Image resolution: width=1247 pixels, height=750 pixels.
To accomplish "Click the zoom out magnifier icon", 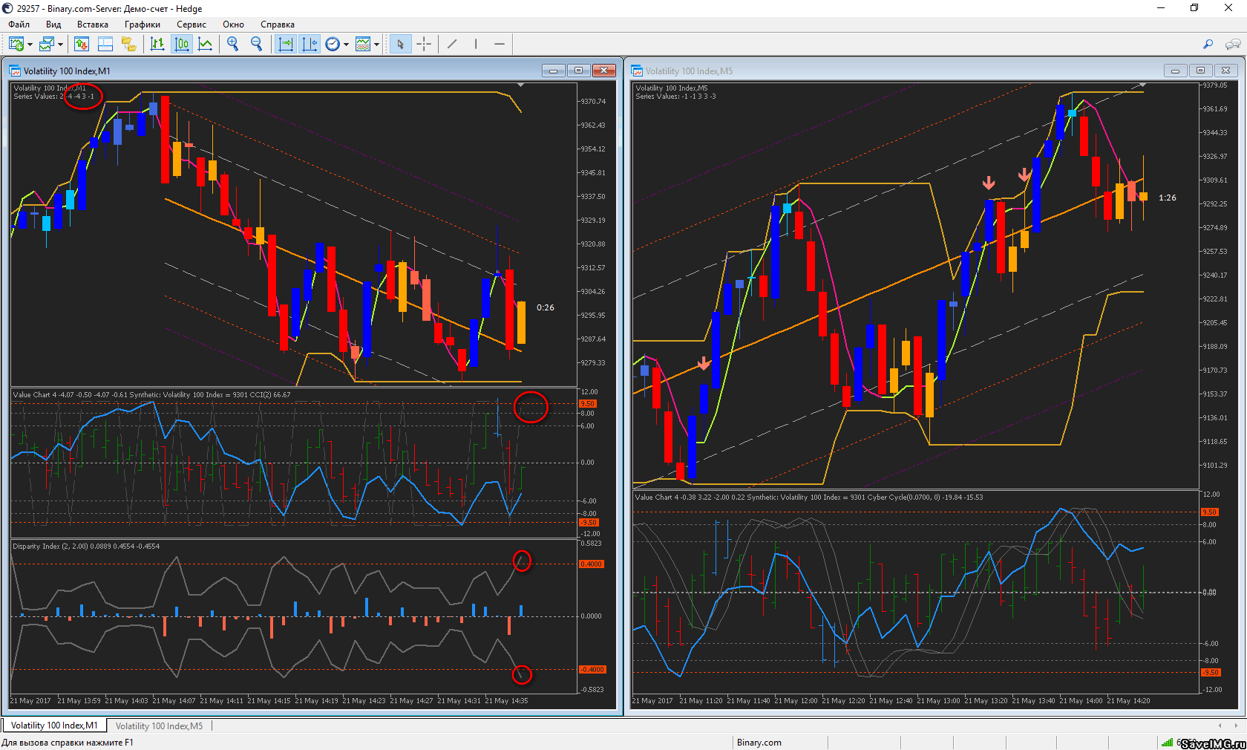I will (257, 45).
